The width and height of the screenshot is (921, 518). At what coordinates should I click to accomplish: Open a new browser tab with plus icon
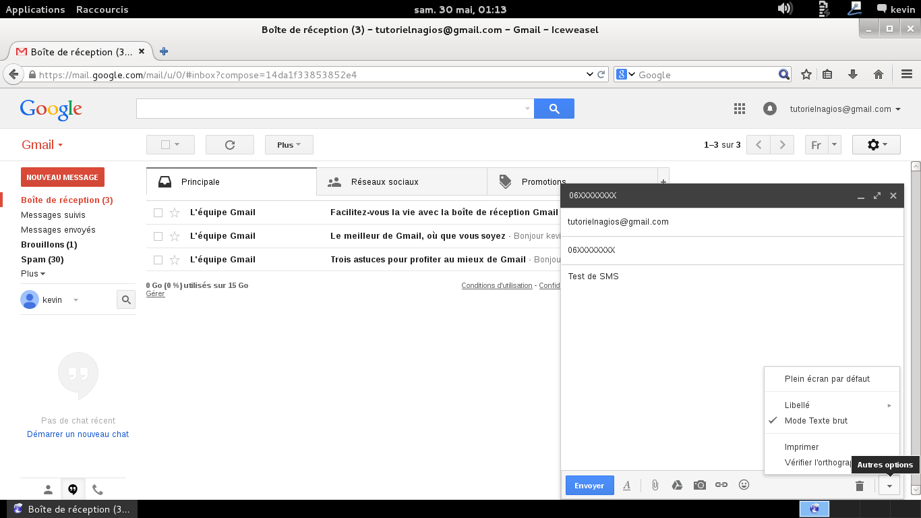(163, 51)
